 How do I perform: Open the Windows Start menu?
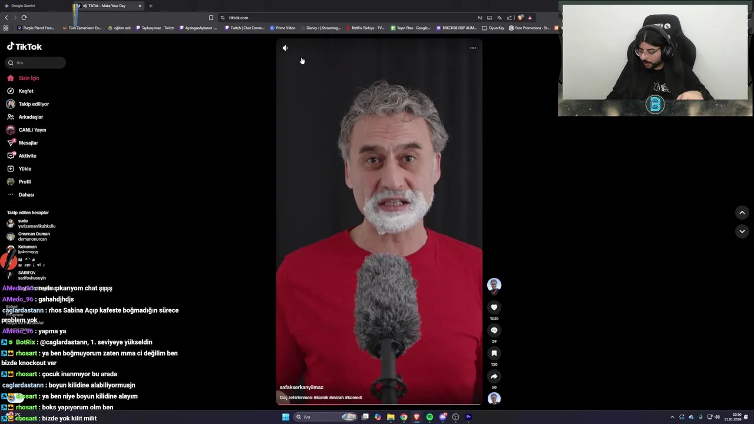coord(286,417)
